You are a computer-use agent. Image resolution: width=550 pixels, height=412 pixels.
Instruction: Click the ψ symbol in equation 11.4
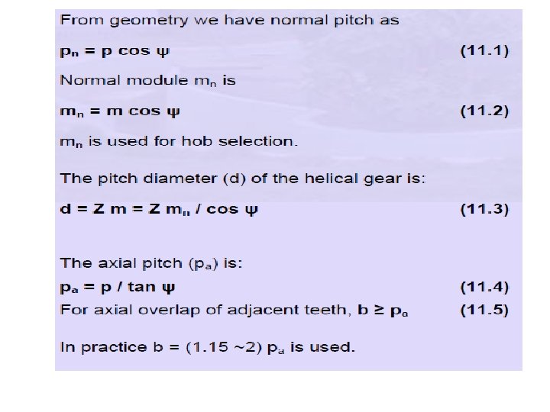(168, 288)
